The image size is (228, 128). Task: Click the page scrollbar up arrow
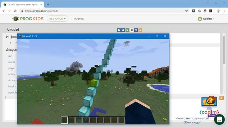point(224,35)
